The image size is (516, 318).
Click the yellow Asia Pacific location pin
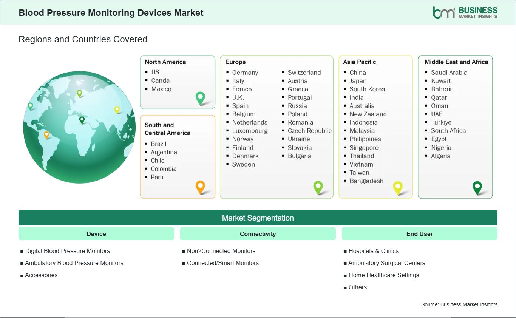pyautogui.click(x=398, y=187)
